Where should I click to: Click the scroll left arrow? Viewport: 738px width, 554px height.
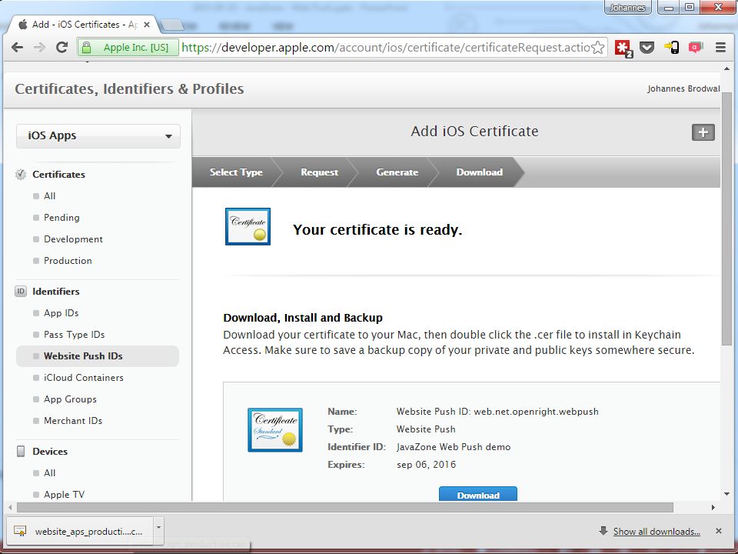tap(10, 507)
